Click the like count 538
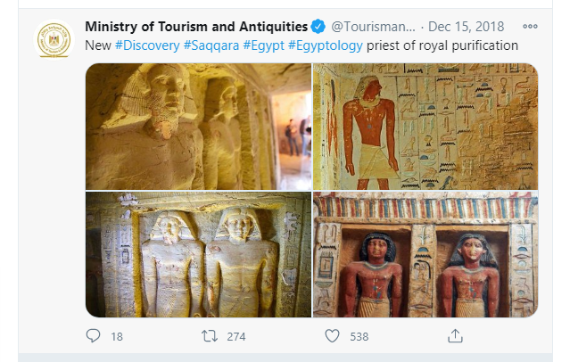 tap(359, 337)
